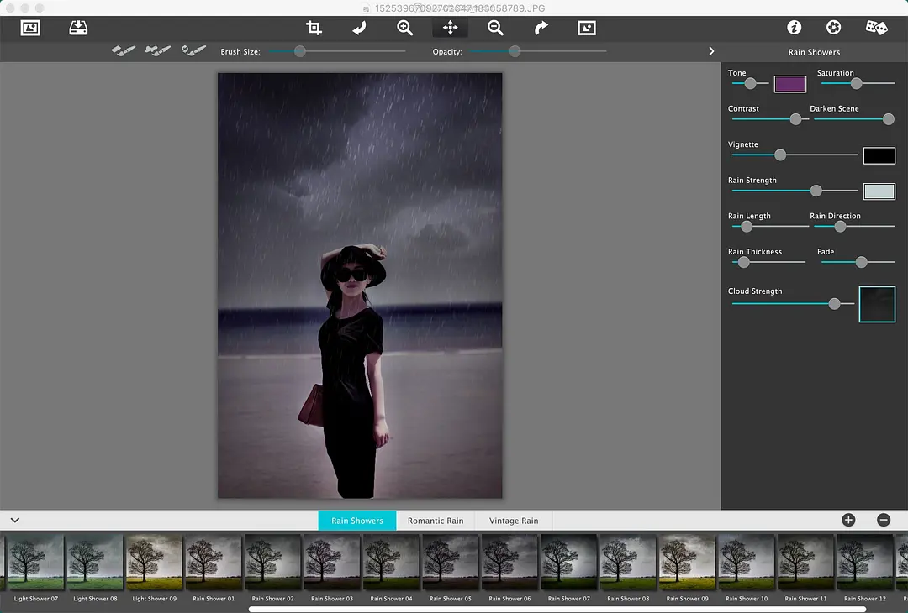This screenshot has width=908, height=613.
Task: Open the purple Tone color swatch
Action: (x=789, y=84)
